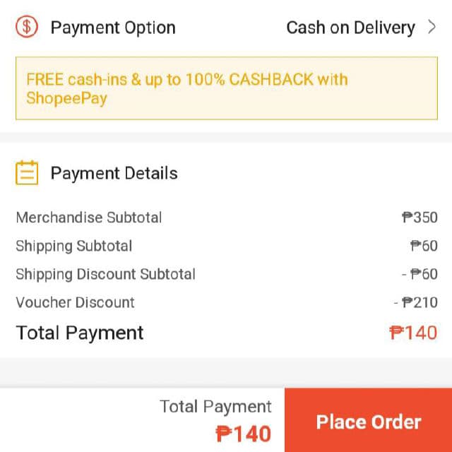This screenshot has height=452, width=452.
Task: Select the -₱210 voucher discount amount
Action: pyautogui.click(x=416, y=302)
